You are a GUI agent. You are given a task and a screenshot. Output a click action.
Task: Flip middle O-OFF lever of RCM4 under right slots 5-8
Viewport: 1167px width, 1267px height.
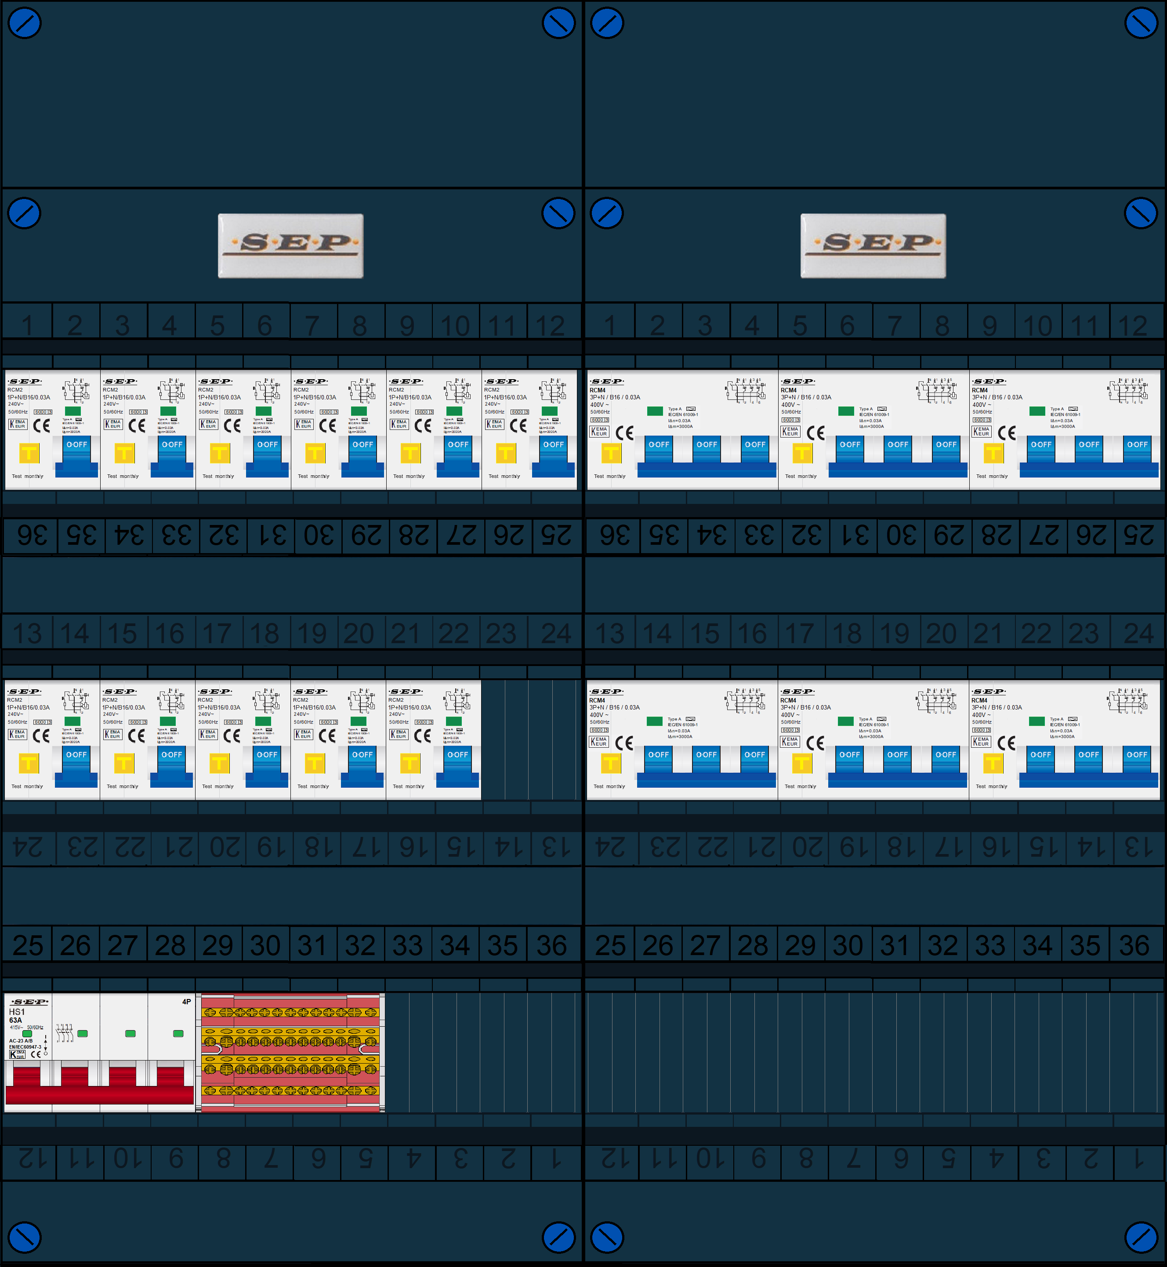pyautogui.click(x=898, y=450)
